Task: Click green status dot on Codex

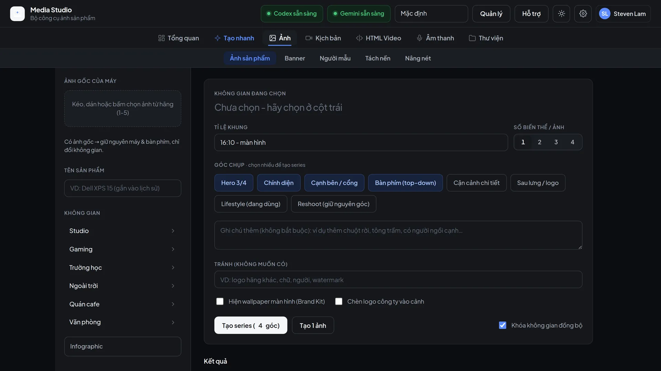Action: tap(269, 14)
